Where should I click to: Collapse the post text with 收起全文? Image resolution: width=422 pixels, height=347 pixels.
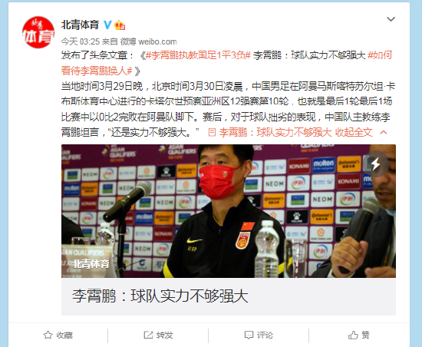click(x=354, y=133)
